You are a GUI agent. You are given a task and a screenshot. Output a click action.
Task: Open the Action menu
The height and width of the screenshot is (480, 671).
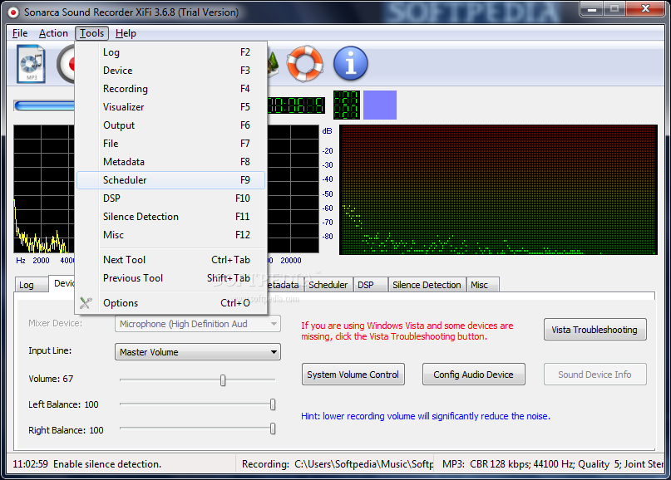tap(53, 33)
